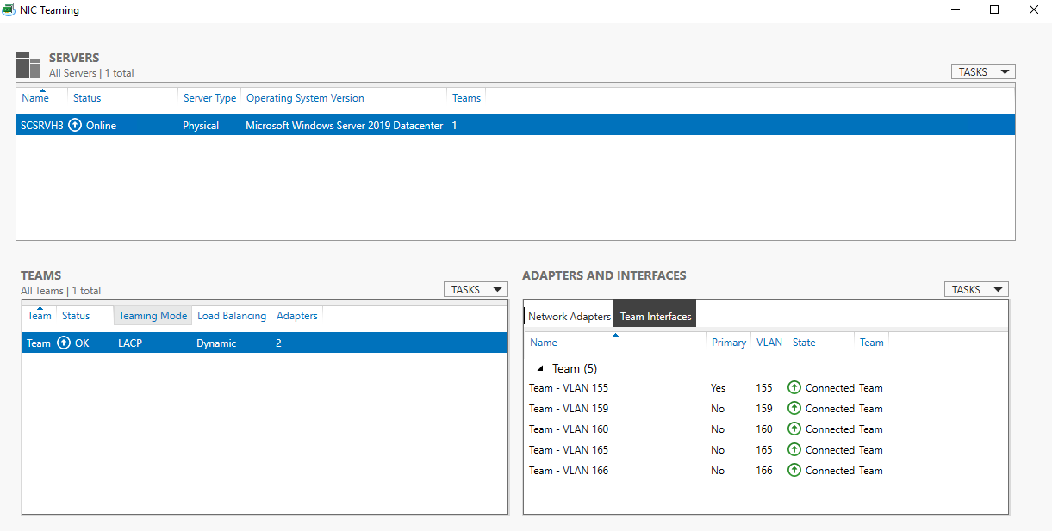The width and height of the screenshot is (1052, 531).
Task: Sort teams by Adapters column
Action: pos(297,316)
